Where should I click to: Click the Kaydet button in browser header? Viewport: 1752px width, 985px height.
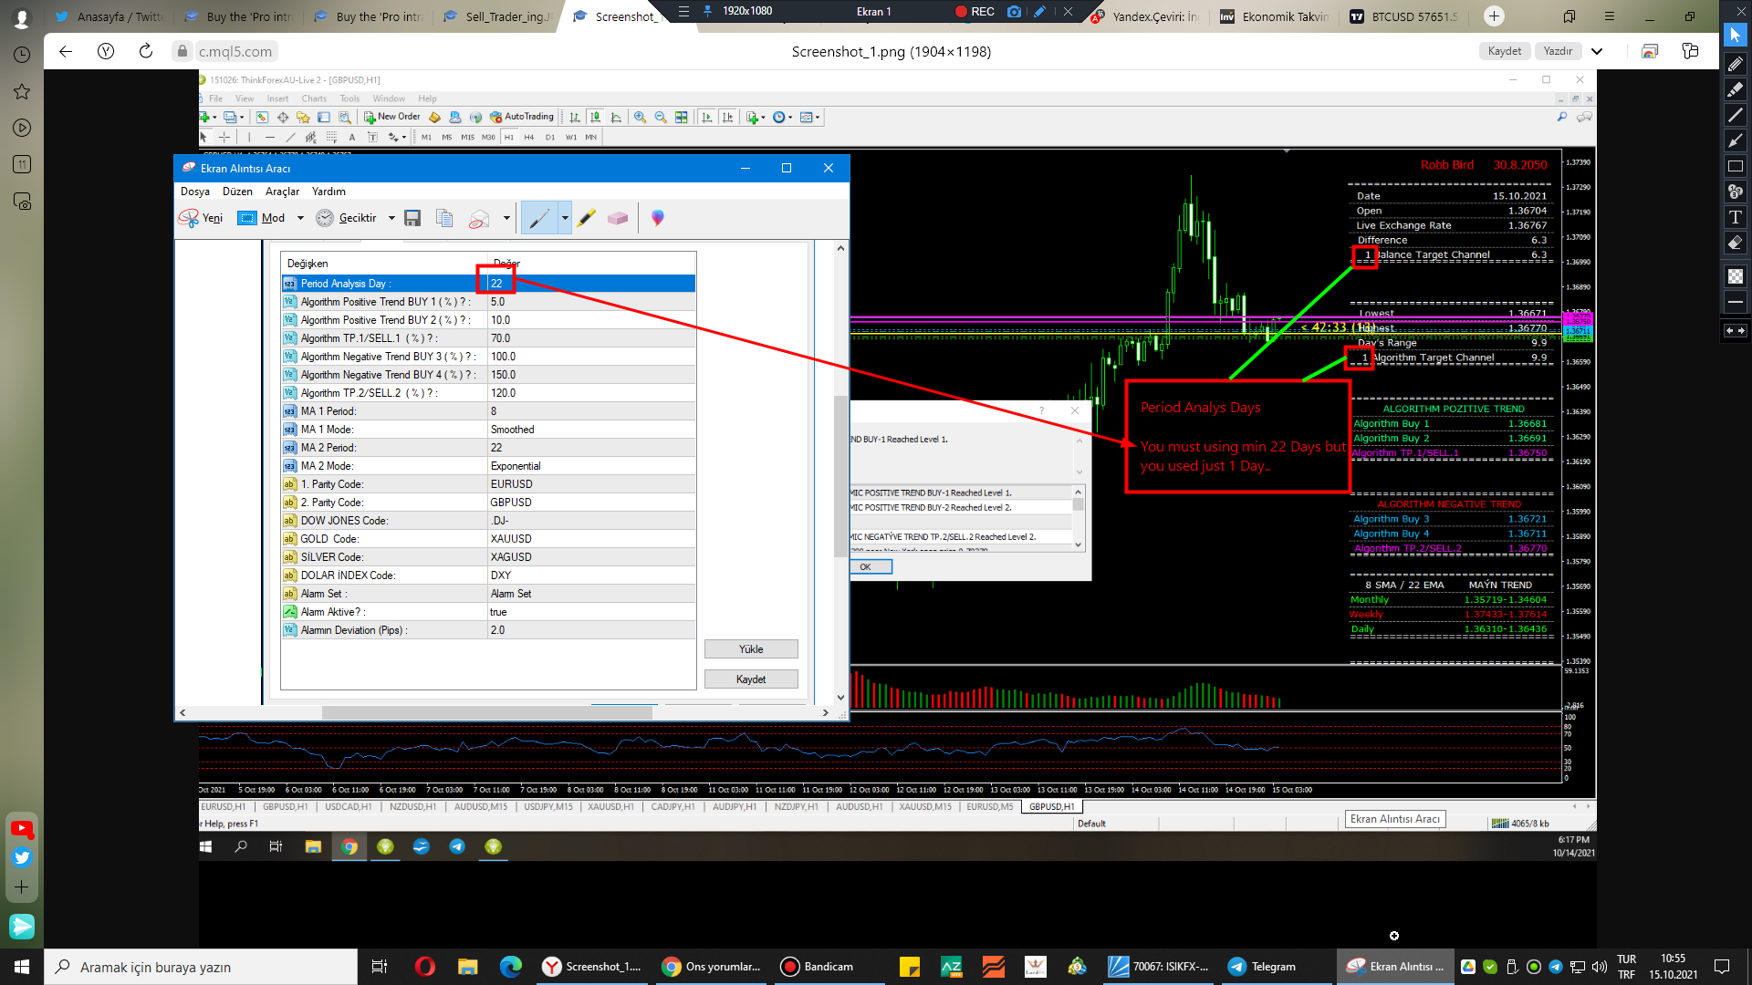coord(1504,51)
